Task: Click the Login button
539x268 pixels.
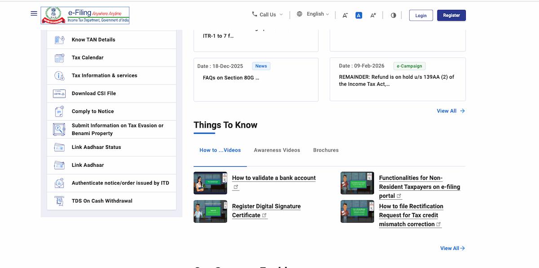Action: [420, 15]
